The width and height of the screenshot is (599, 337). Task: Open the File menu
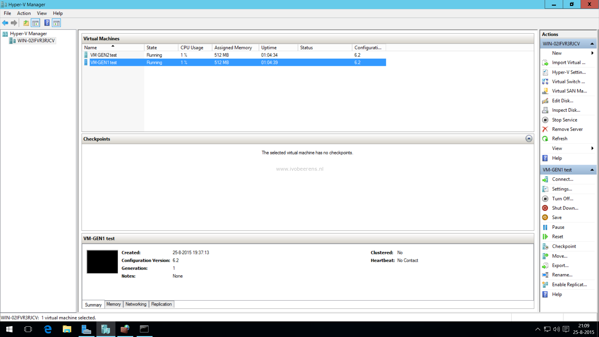[x=7, y=13]
